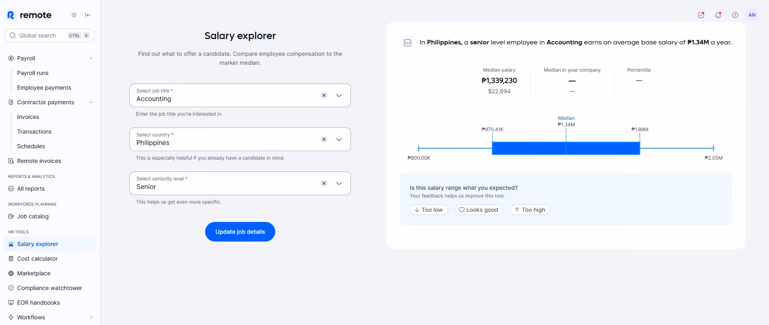Go to Compliance watchtower page
Image resolution: width=769 pixels, height=325 pixels.
point(50,288)
